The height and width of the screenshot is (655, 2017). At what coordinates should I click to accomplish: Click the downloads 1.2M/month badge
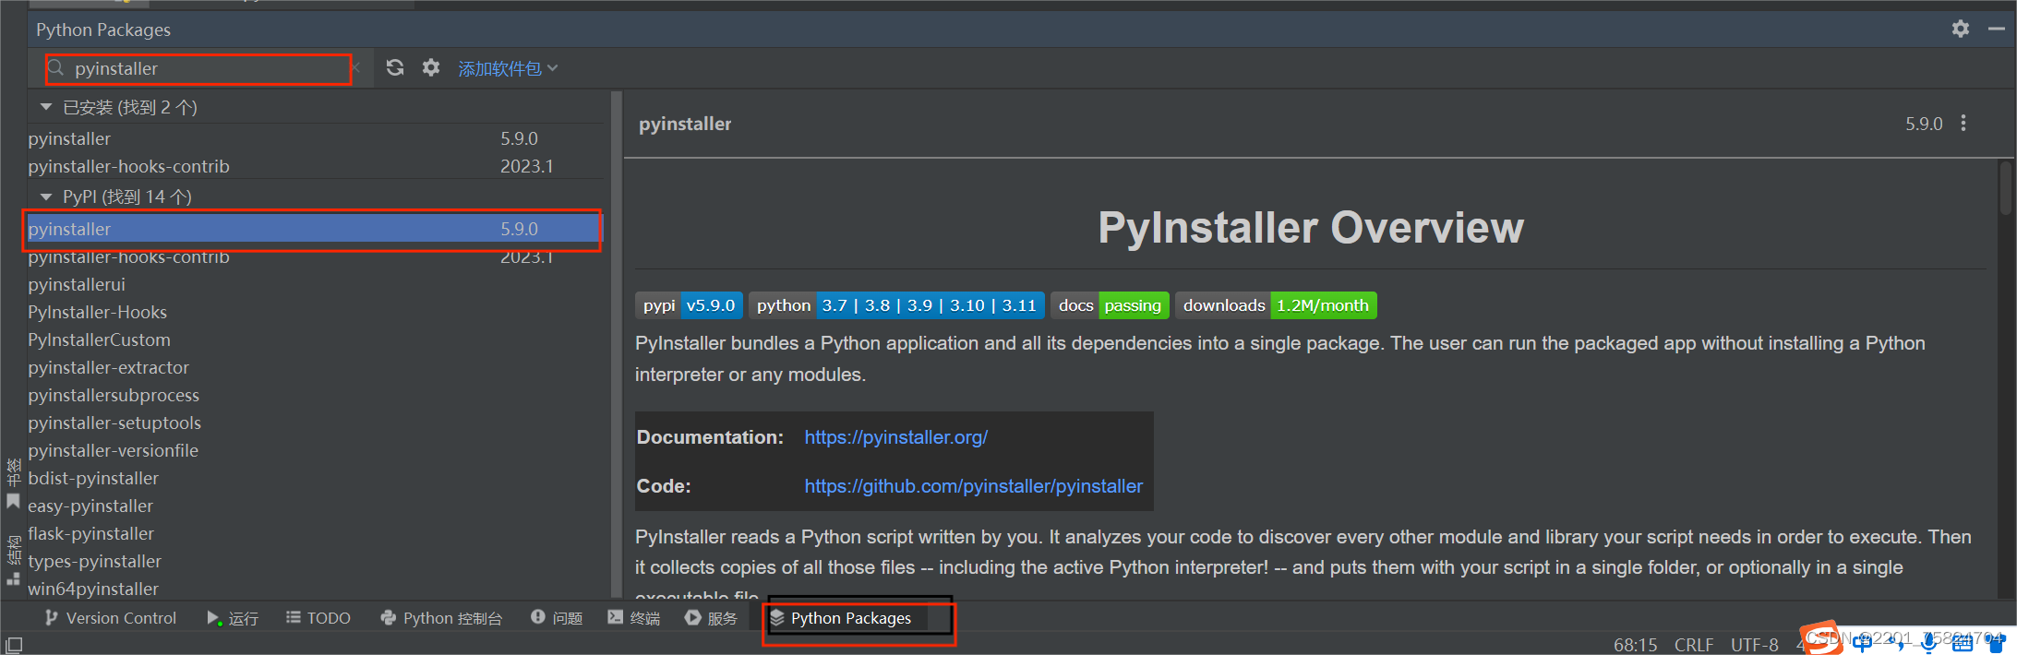click(1276, 305)
